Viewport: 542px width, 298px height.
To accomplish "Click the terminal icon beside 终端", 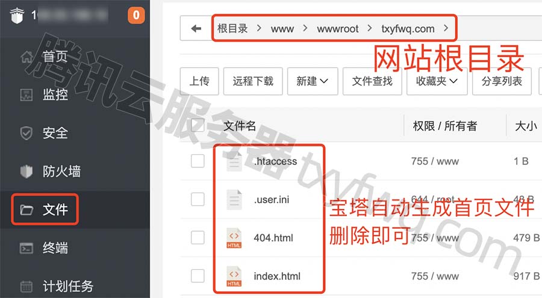I will click(x=26, y=248).
